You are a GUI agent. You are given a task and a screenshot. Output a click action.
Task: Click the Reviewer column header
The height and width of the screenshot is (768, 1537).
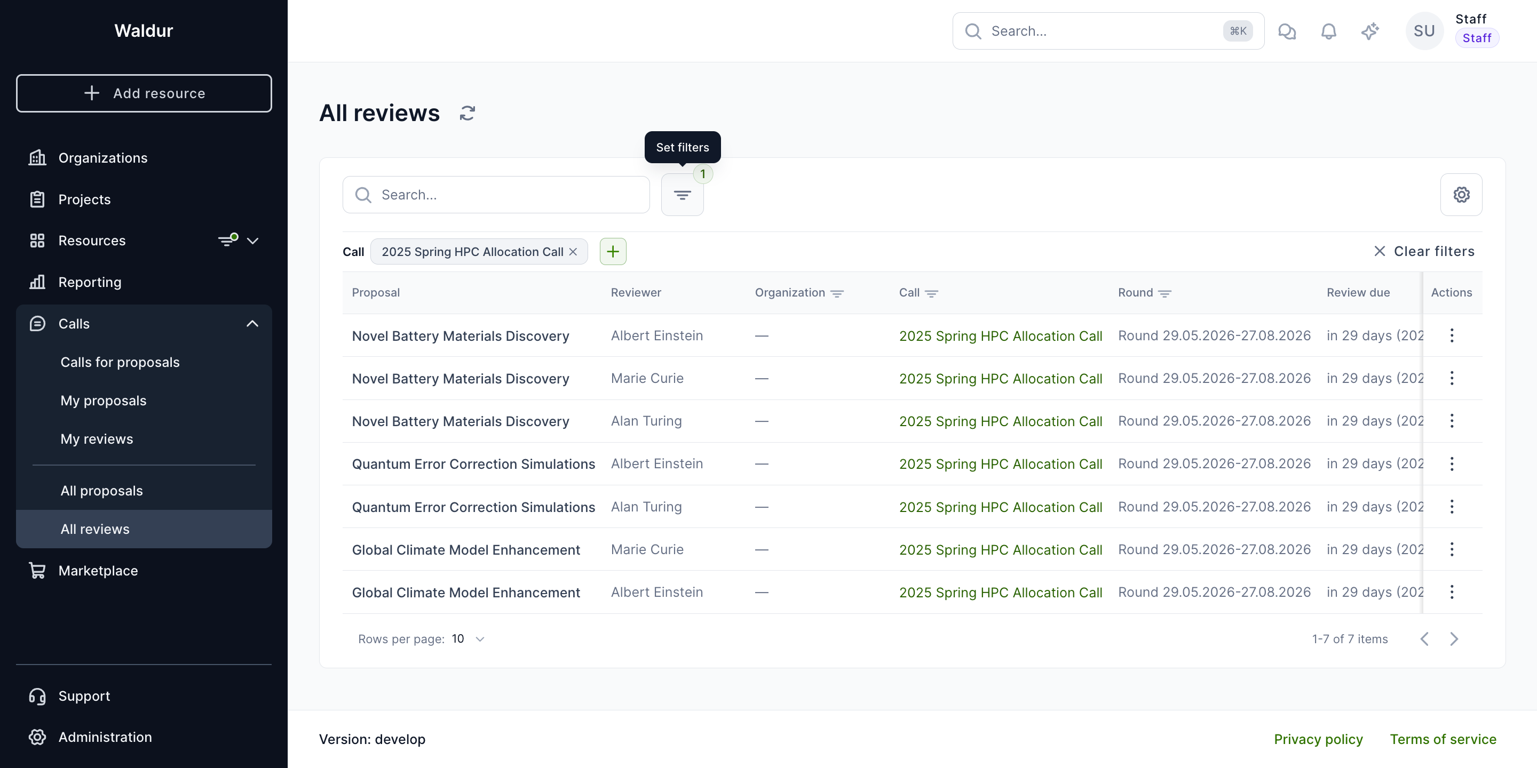pos(636,293)
